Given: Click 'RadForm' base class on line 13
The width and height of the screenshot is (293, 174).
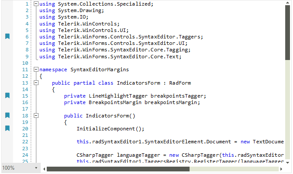Looking at the screenshot, I should (x=180, y=83).
